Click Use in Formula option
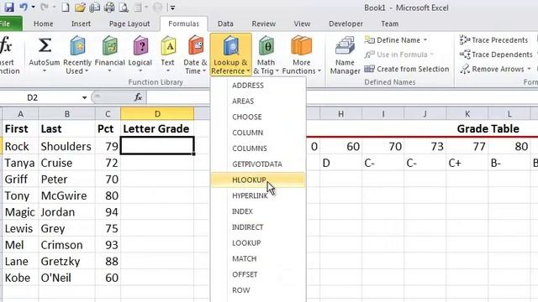538x302 pixels. 398,55
